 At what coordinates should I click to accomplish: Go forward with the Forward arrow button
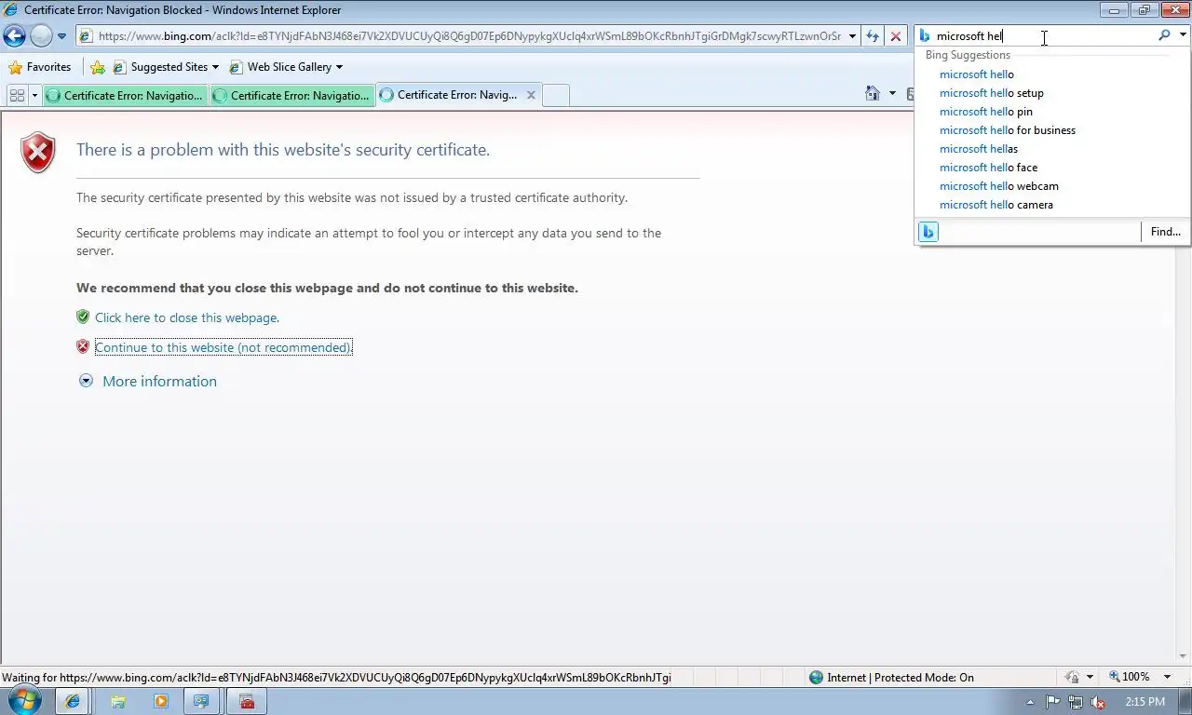41,36
